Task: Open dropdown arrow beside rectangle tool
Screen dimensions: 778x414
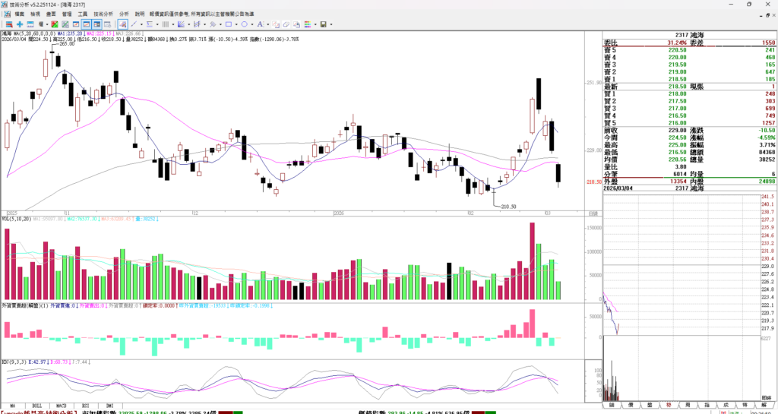Action: (236, 24)
